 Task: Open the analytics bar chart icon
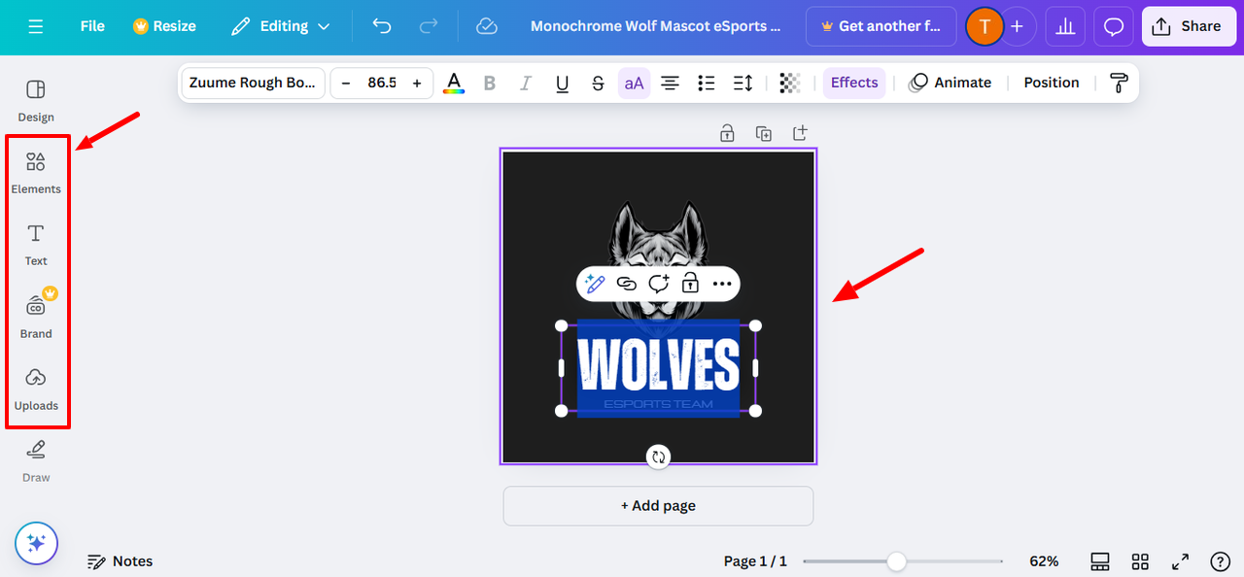1065,26
